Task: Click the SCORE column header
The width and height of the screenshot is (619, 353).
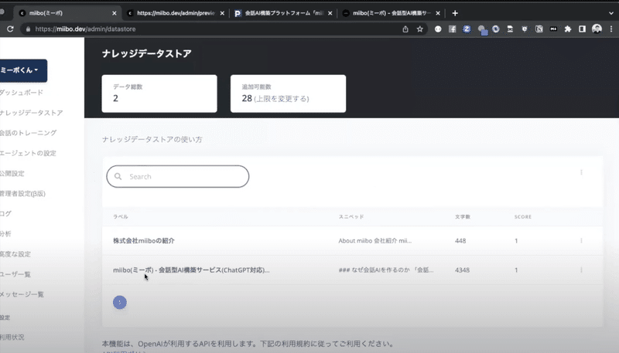Action: point(523,217)
